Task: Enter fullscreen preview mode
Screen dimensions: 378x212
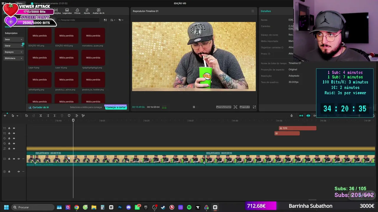Action: click(254, 107)
